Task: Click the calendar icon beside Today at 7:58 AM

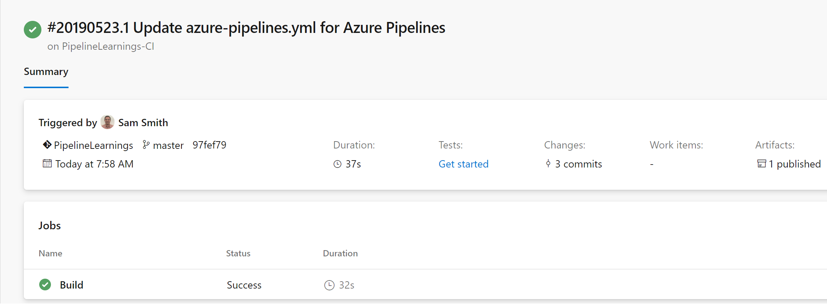Action: [47, 163]
